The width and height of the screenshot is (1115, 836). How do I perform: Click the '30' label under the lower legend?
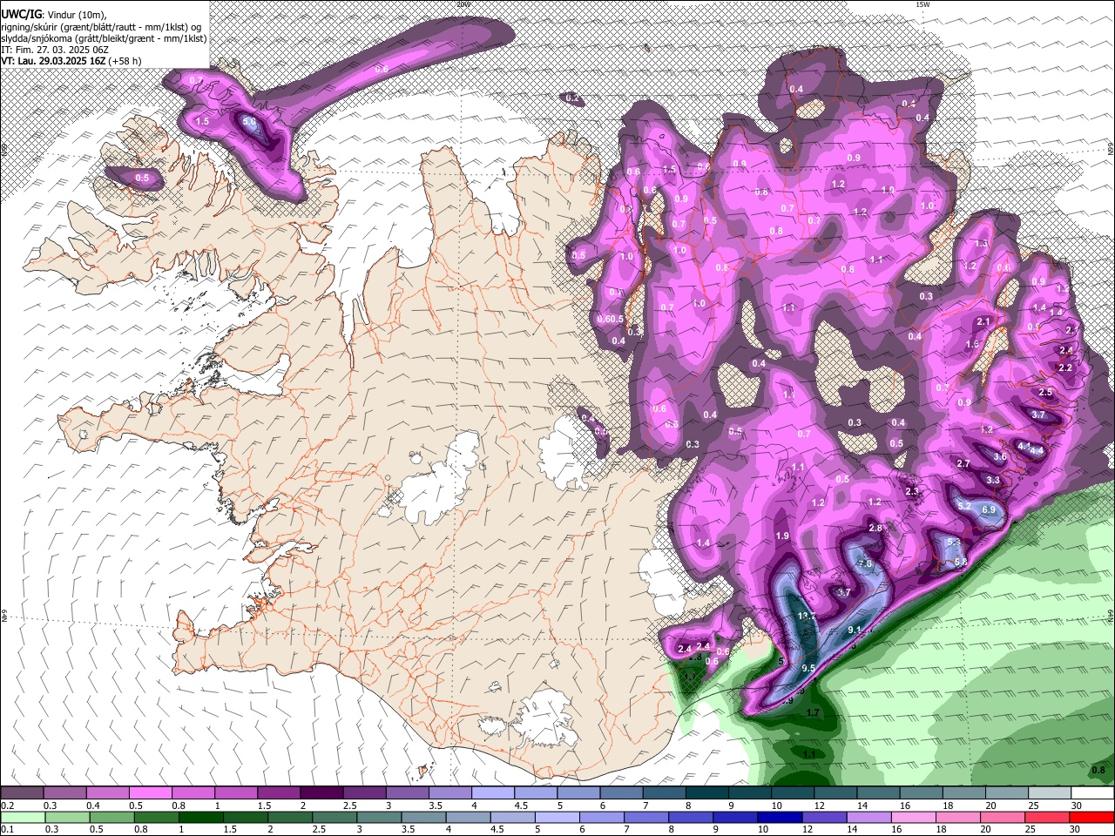point(1076,830)
